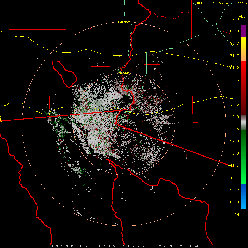The height and width of the screenshot is (248, 248).
Task: Click the 61.2 velocity scale value
Action: point(234,68)
